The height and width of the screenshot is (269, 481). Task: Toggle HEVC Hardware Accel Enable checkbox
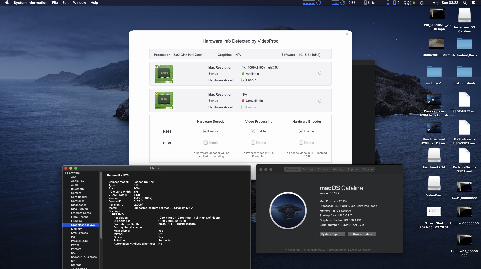click(243, 107)
